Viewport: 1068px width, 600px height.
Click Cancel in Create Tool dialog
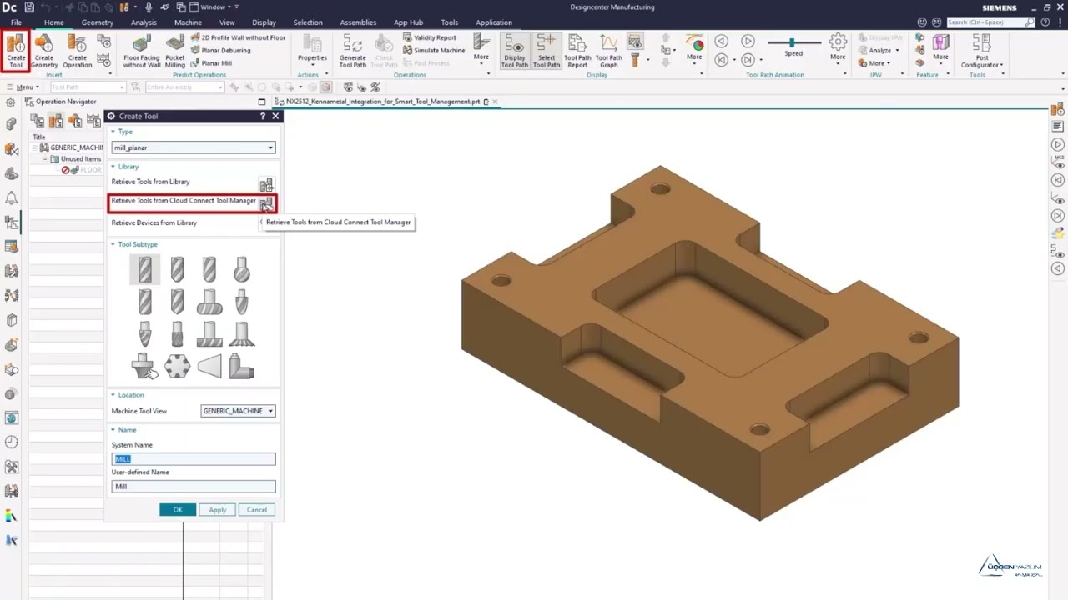(257, 510)
